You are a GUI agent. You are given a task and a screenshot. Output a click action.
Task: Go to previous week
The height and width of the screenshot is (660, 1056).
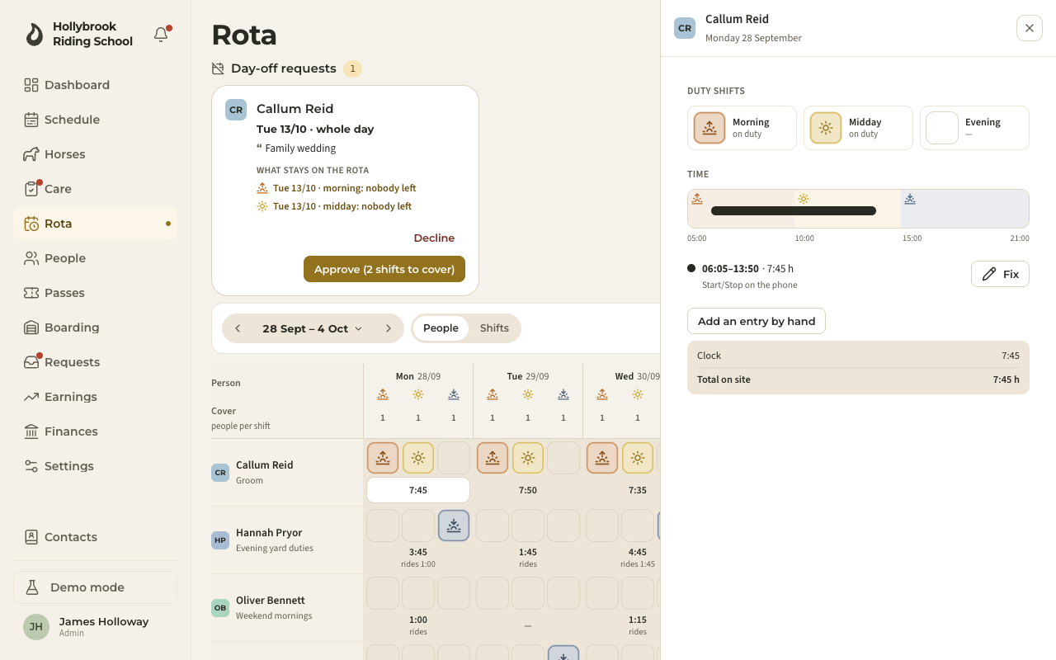coord(238,328)
